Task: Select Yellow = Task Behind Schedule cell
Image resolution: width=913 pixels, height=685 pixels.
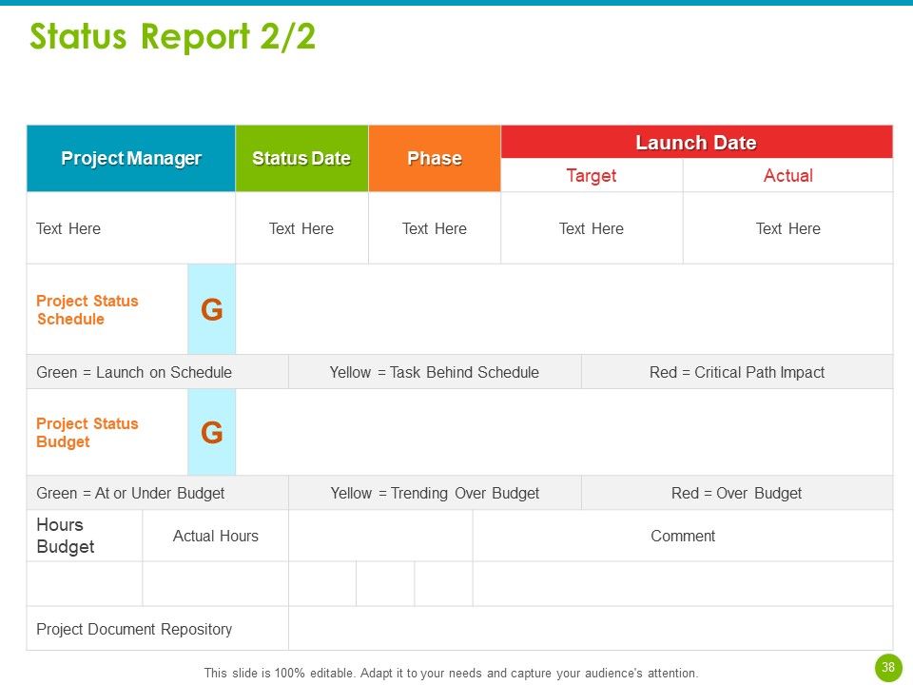Action: coord(435,372)
